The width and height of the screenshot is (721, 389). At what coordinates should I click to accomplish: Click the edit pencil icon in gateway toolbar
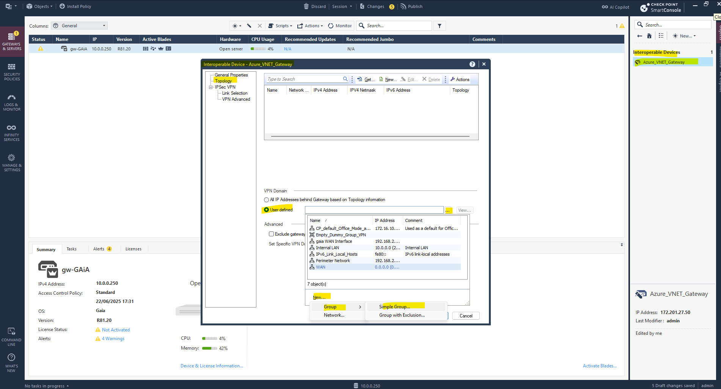pyautogui.click(x=249, y=26)
